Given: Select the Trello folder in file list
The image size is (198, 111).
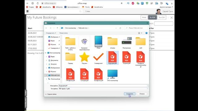Looking at the screenshot, I should 70,43.
